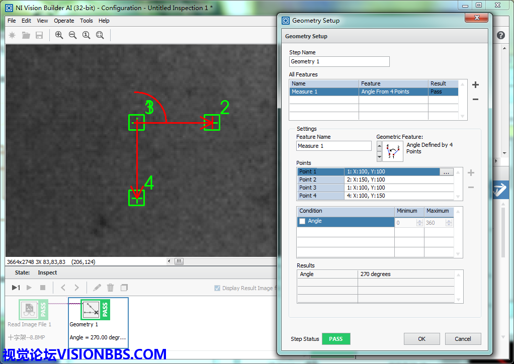The width and height of the screenshot is (514, 364).
Task: Remove a feature with the All Features minus icon
Action: [x=475, y=99]
